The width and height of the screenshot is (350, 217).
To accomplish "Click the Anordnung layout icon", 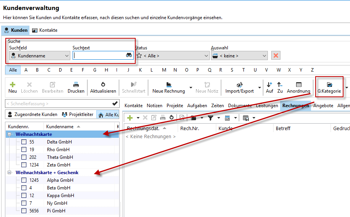I will (298, 87).
